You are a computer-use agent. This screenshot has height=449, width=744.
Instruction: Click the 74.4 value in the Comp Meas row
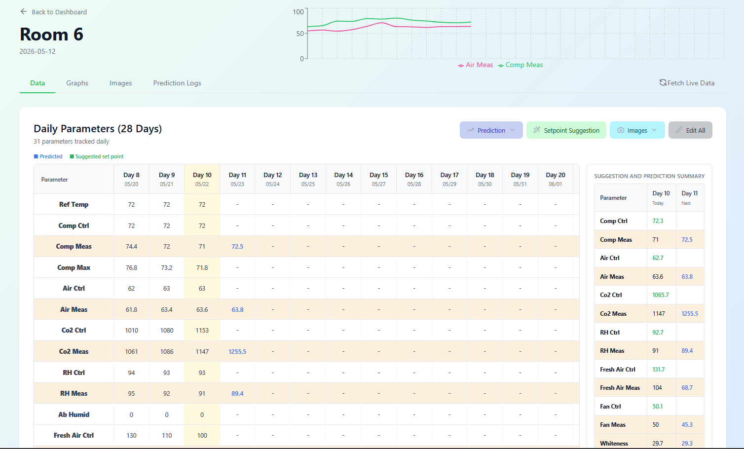coord(131,246)
